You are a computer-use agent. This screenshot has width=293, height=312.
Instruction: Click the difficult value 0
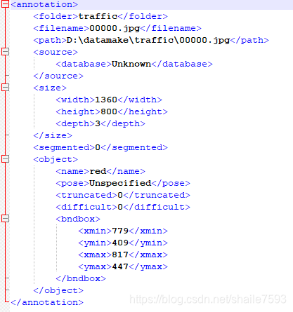tap(120, 207)
